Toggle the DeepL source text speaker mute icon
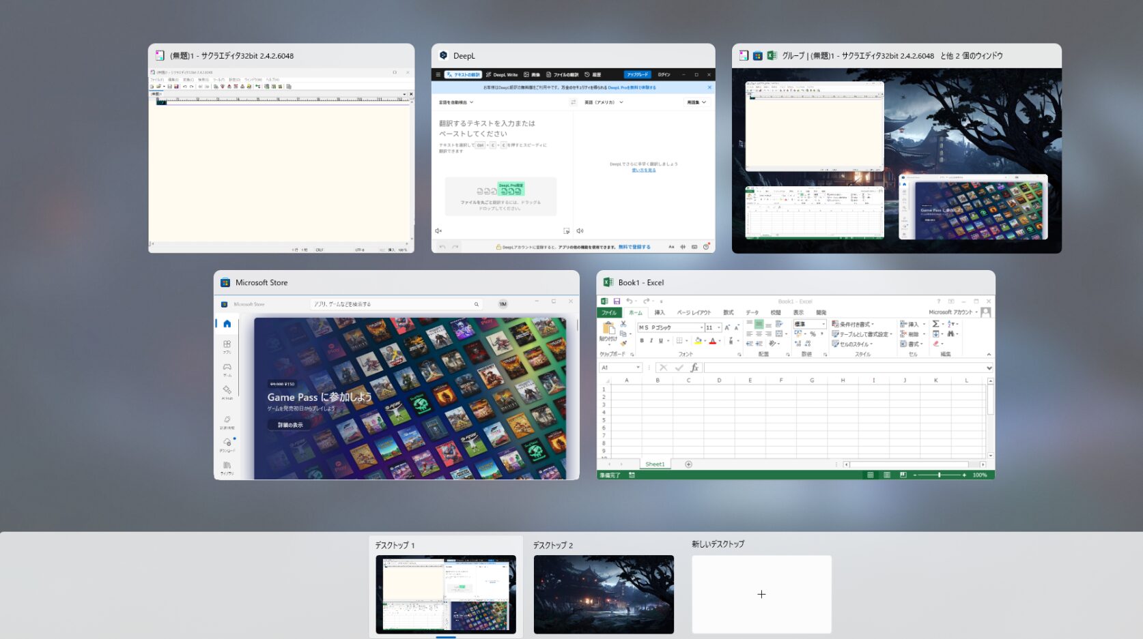The width and height of the screenshot is (1143, 639). [438, 231]
